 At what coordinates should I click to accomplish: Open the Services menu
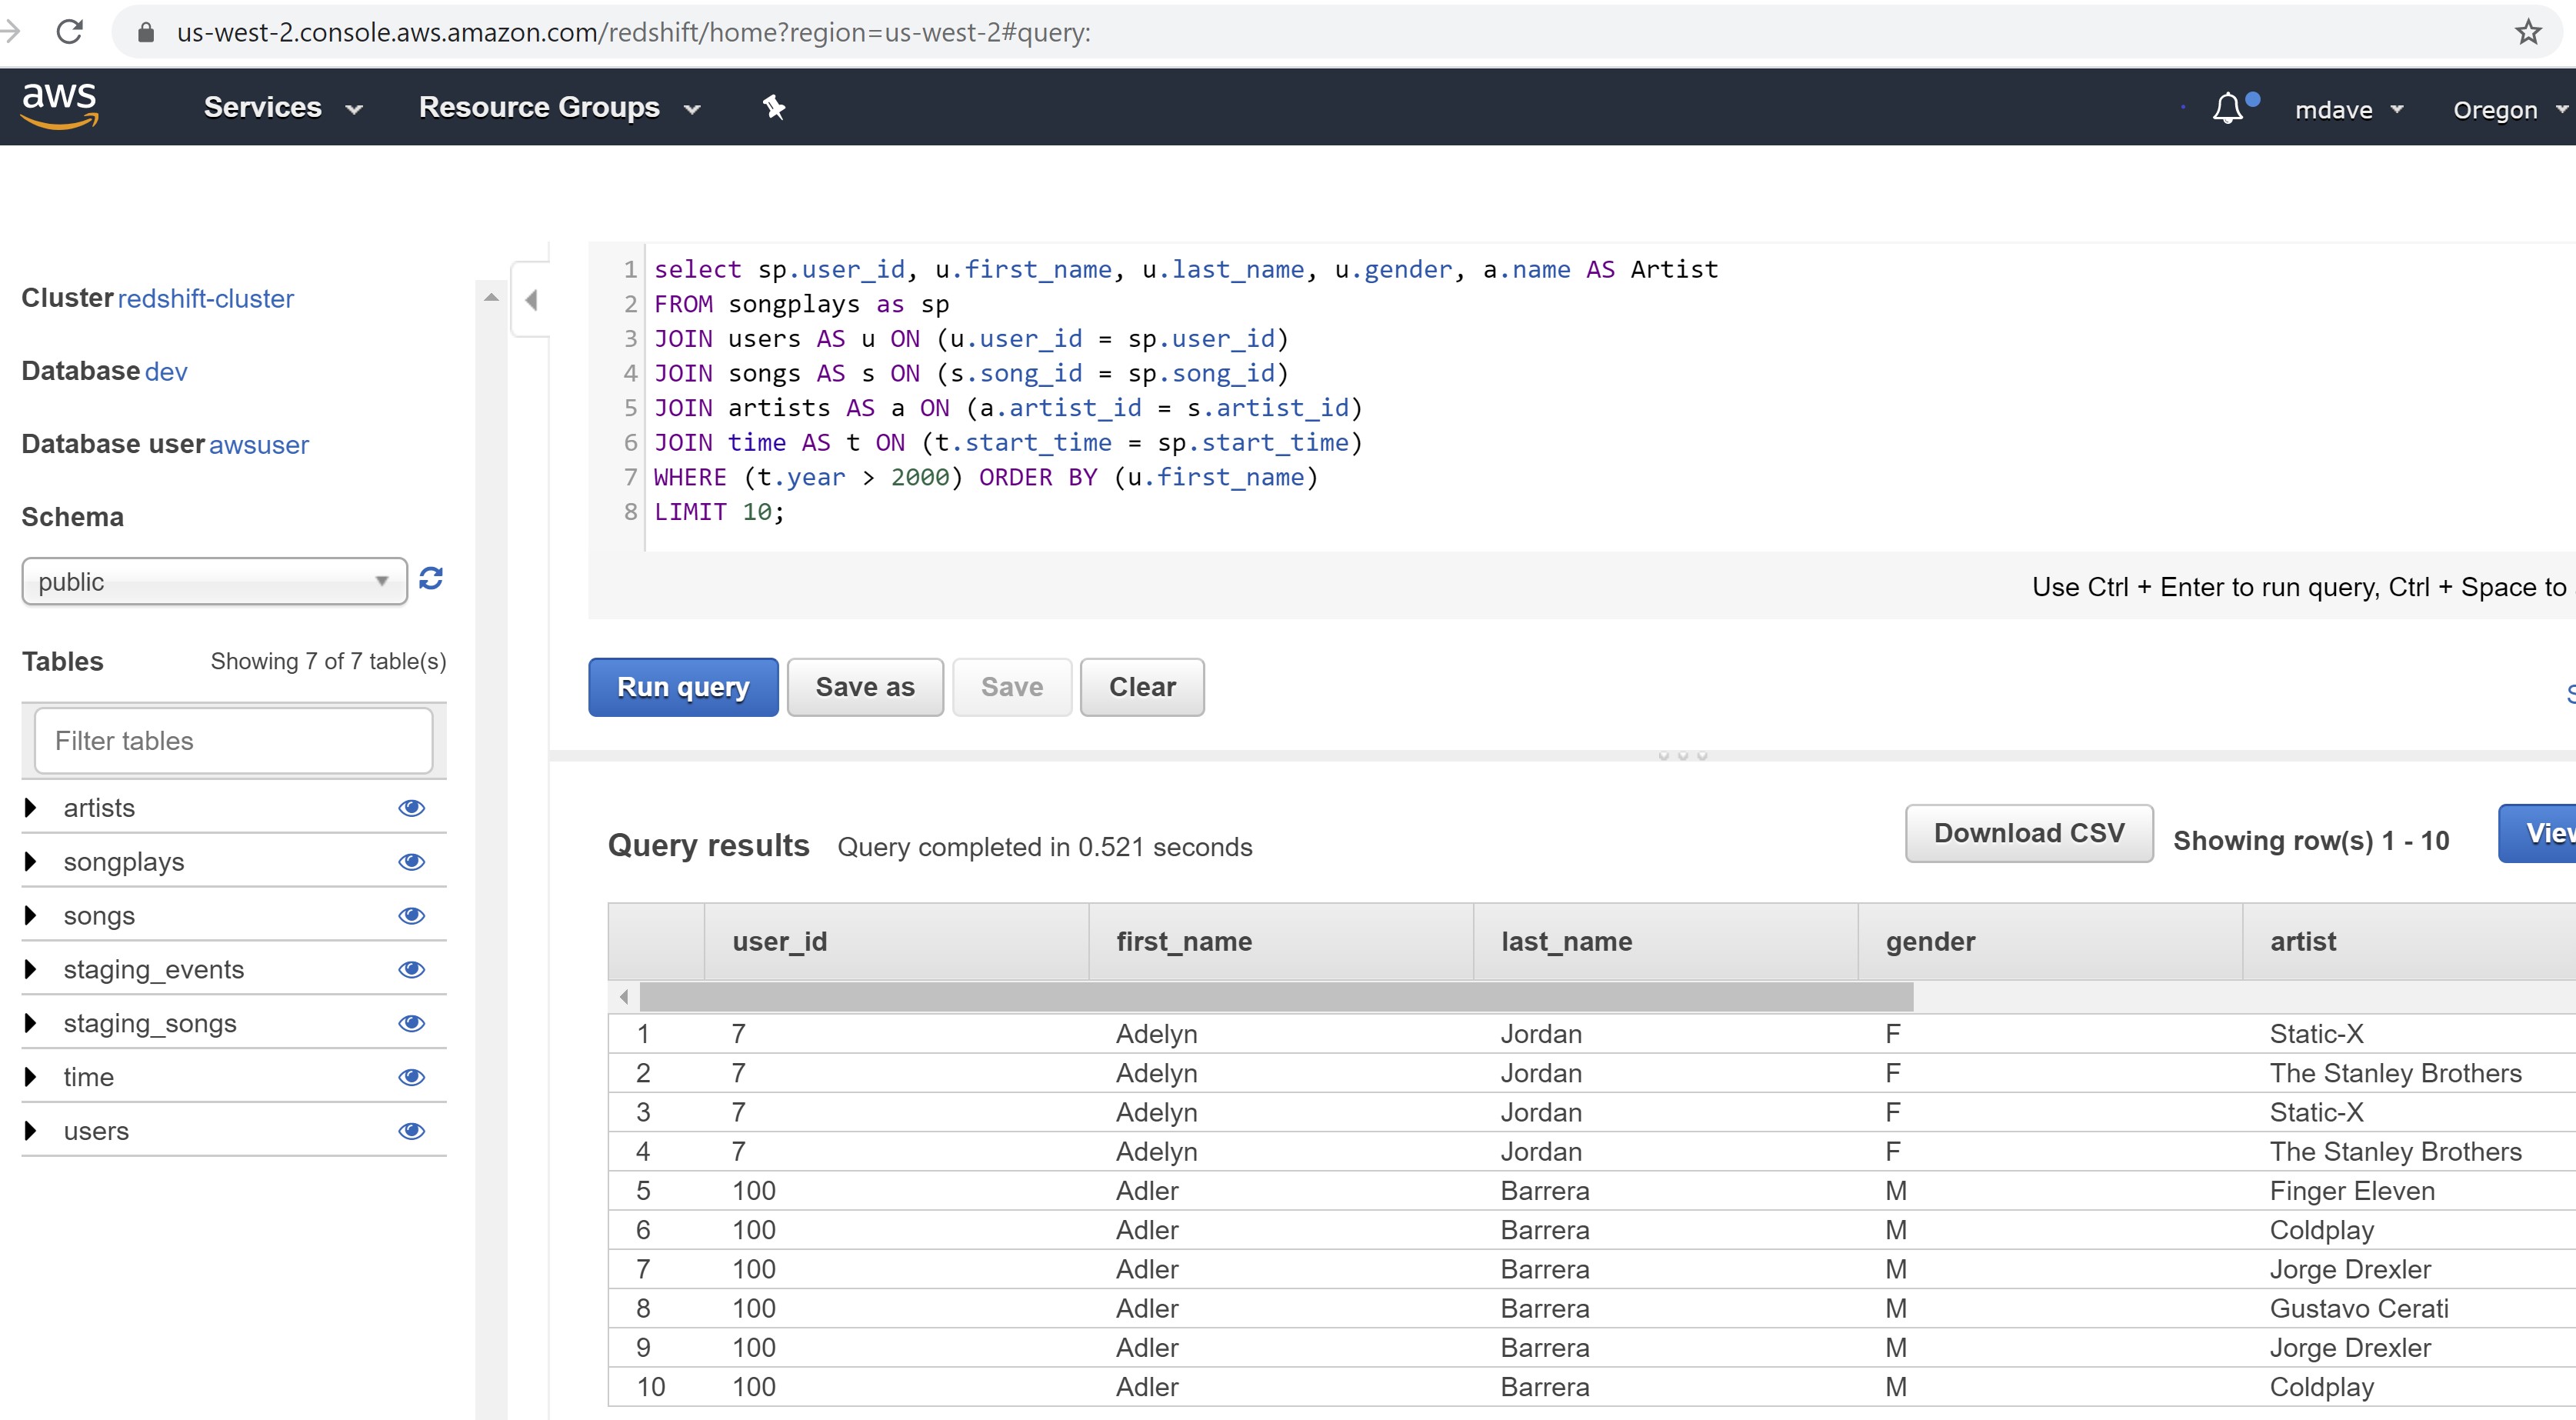pyautogui.click(x=282, y=107)
